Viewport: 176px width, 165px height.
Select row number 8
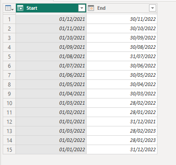9,84
